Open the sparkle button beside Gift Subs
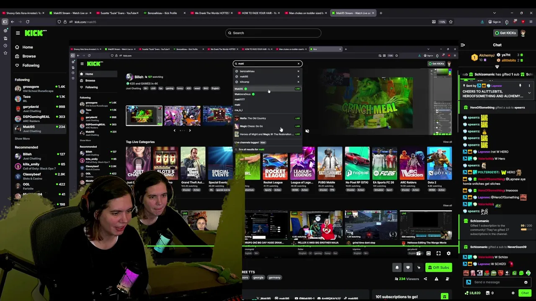536x301 pixels. (x=419, y=268)
